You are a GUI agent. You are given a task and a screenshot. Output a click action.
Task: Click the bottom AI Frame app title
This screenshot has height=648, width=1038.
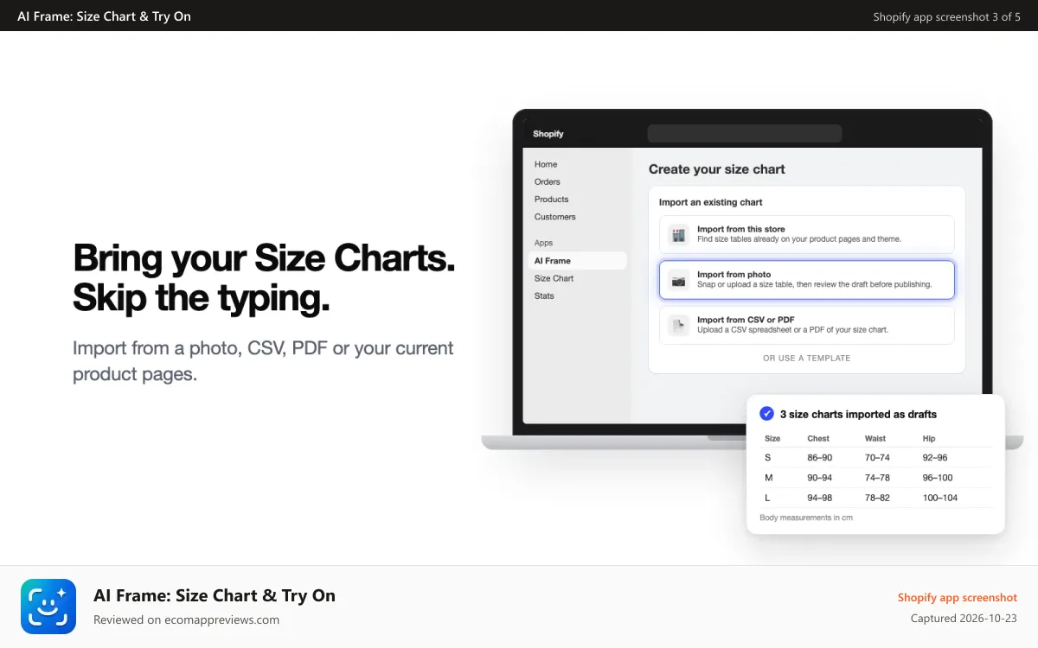[x=215, y=595]
